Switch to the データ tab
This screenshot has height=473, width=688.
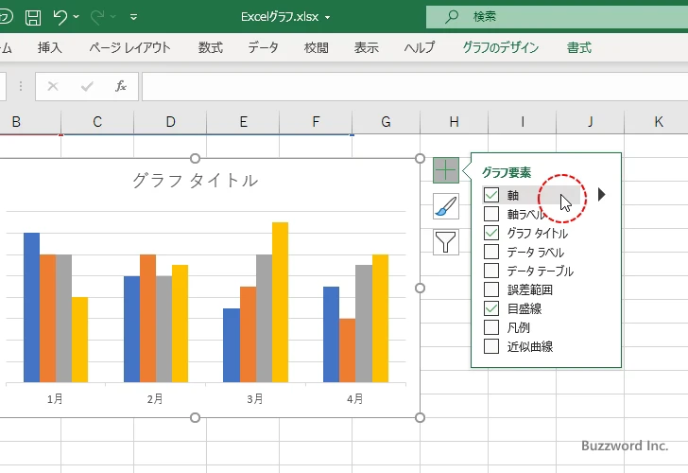tap(264, 47)
